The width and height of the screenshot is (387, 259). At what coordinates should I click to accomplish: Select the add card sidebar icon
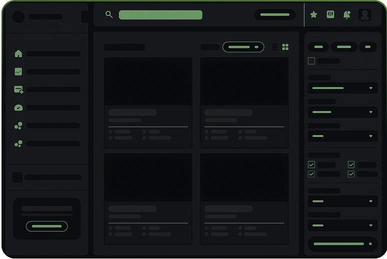click(x=18, y=89)
